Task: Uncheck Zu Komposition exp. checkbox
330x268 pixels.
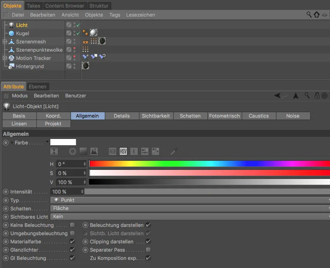Action: tap(148, 258)
